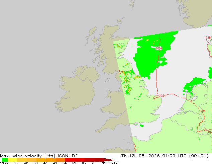Click the legend value '43'
Screen dimensions: 212x164
click(x=45, y=163)
